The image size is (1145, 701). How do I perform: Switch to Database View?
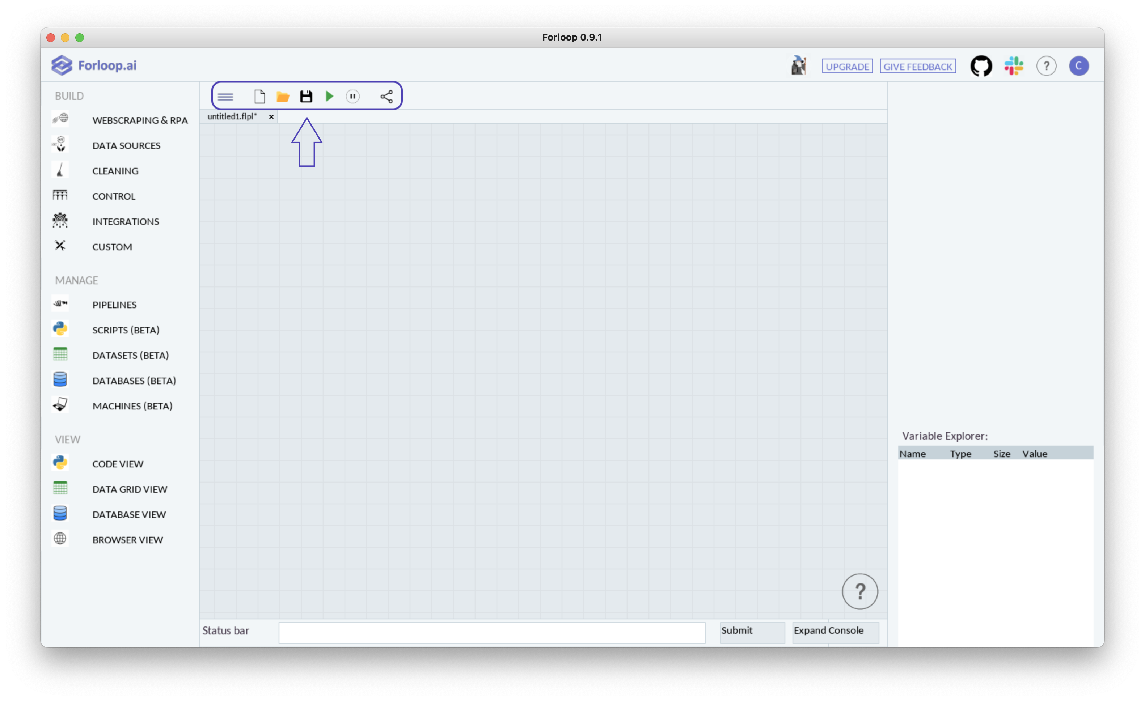tap(129, 515)
